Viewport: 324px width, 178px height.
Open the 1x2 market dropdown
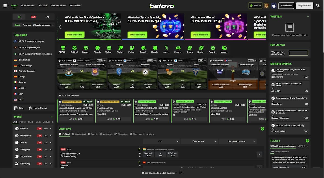pos(161,141)
